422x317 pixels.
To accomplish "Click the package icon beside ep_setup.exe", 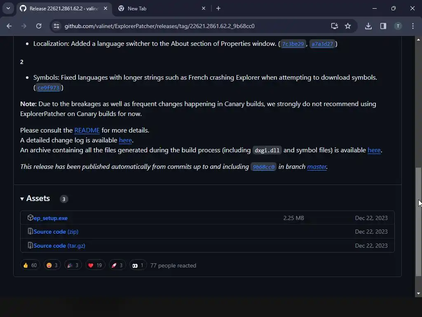I will pyautogui.click(x=30, y=218).
